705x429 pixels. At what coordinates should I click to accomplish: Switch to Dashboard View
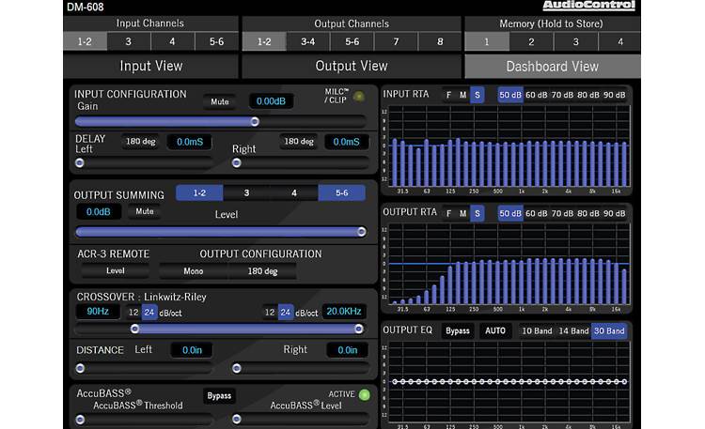553,67
